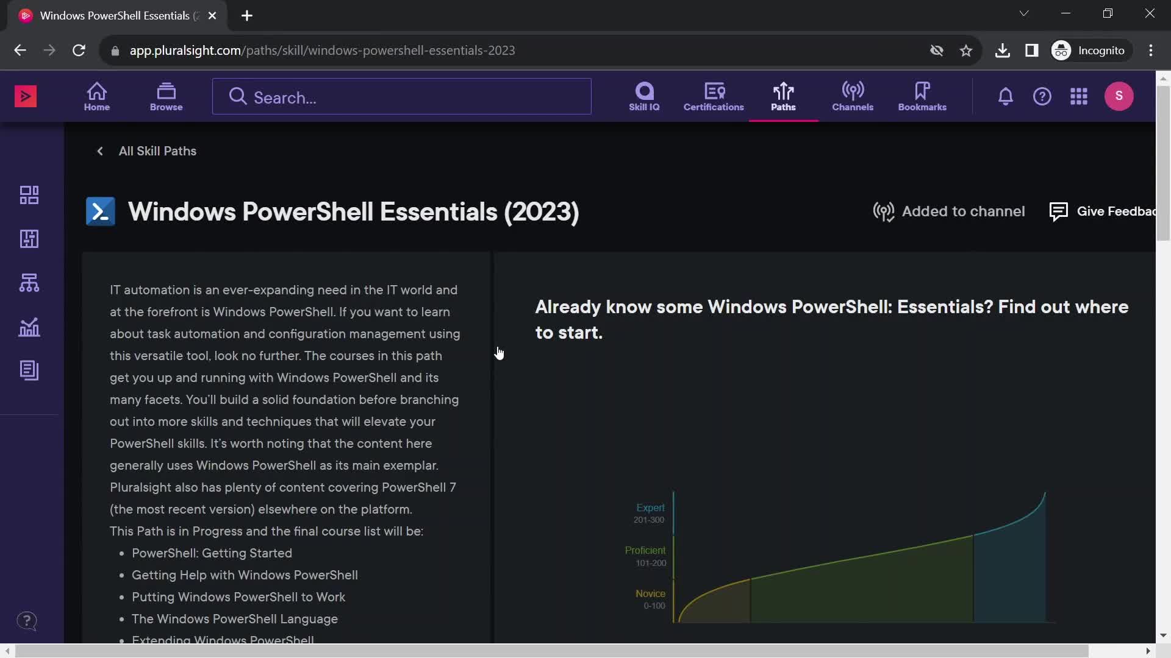
Task: Click the Notifications bell icon
Action: coord(1005,96)
